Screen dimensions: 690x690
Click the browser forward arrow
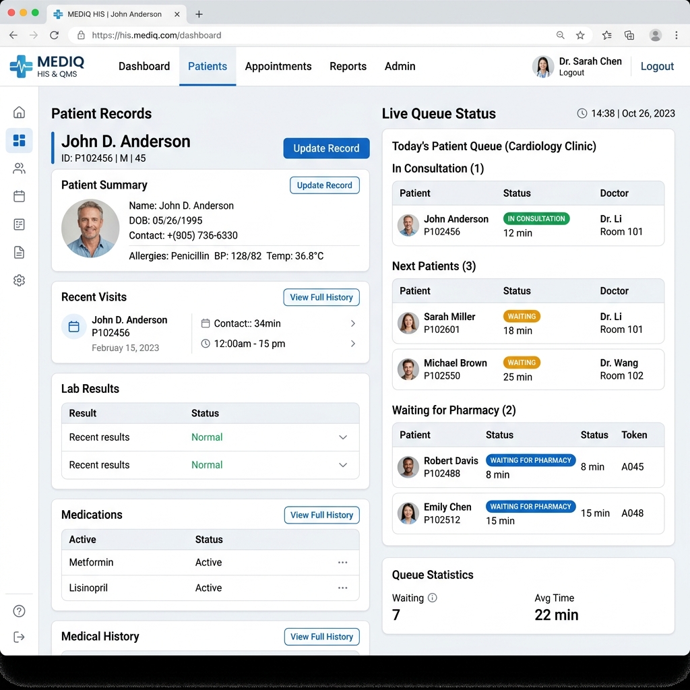34,35
